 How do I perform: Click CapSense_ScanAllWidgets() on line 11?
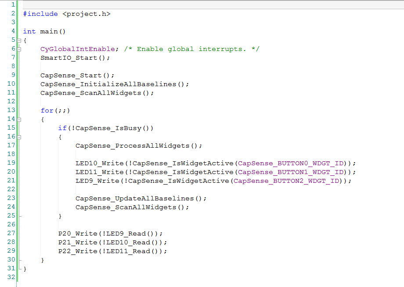pos(95,93)
